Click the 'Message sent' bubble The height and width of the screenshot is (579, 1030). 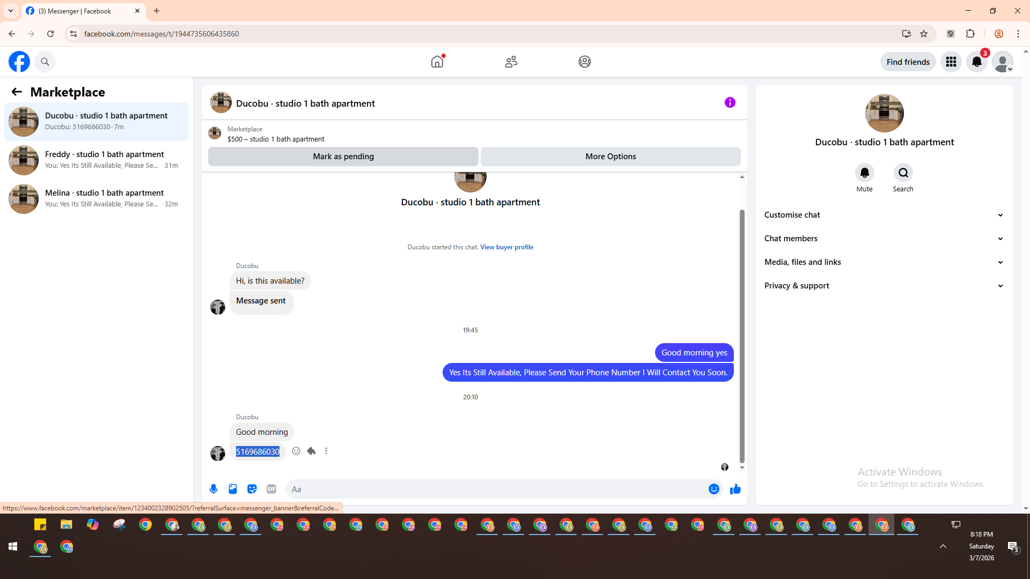pos(261,302)
